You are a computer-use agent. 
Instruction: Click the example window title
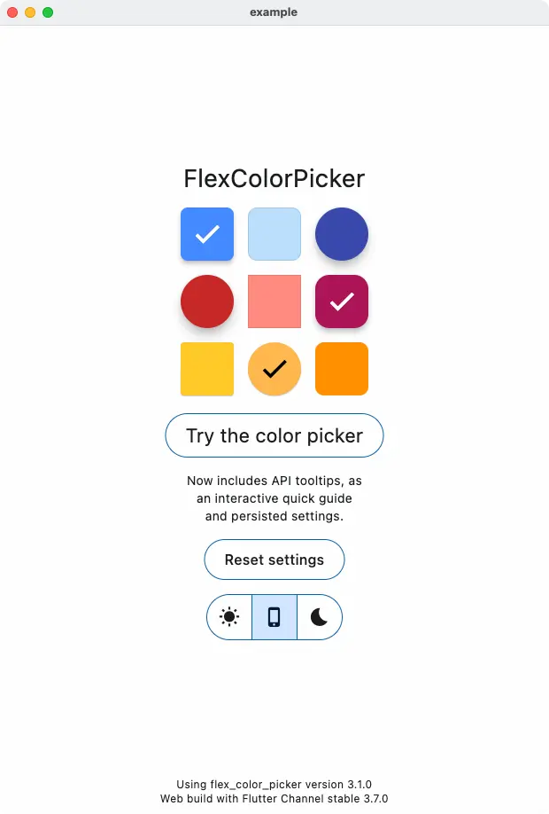pos(274,12)
